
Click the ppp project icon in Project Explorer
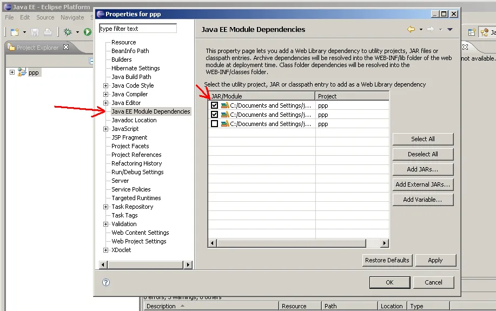pos(22,72)
